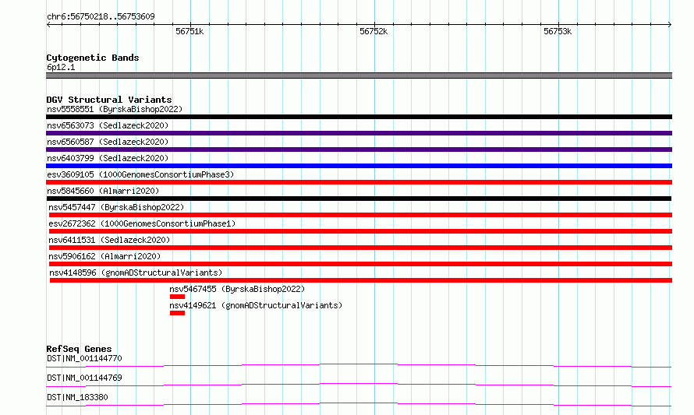Click the nsv6560587 (Sedlazeck2020) variant label
The height and width of the screenshot is (415, 694).
(108, 142)
